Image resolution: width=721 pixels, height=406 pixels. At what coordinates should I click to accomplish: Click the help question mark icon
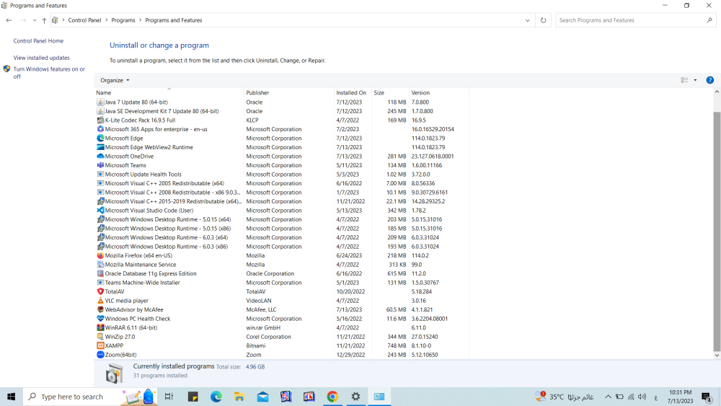(709, 80)
